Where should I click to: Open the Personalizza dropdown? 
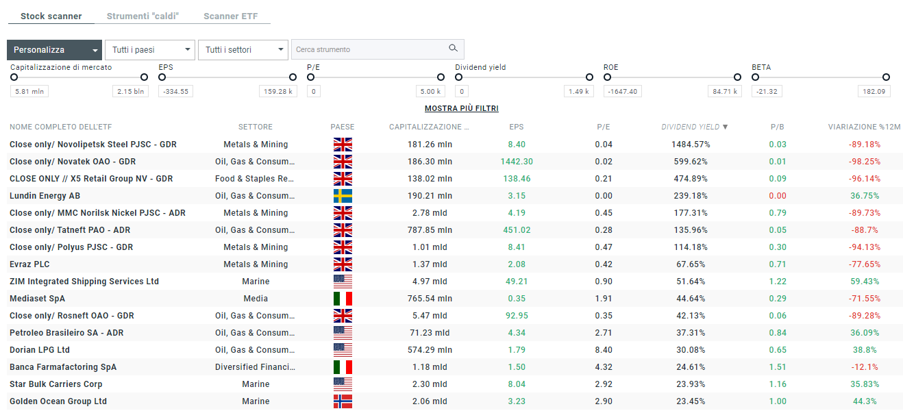coord(55,50)
